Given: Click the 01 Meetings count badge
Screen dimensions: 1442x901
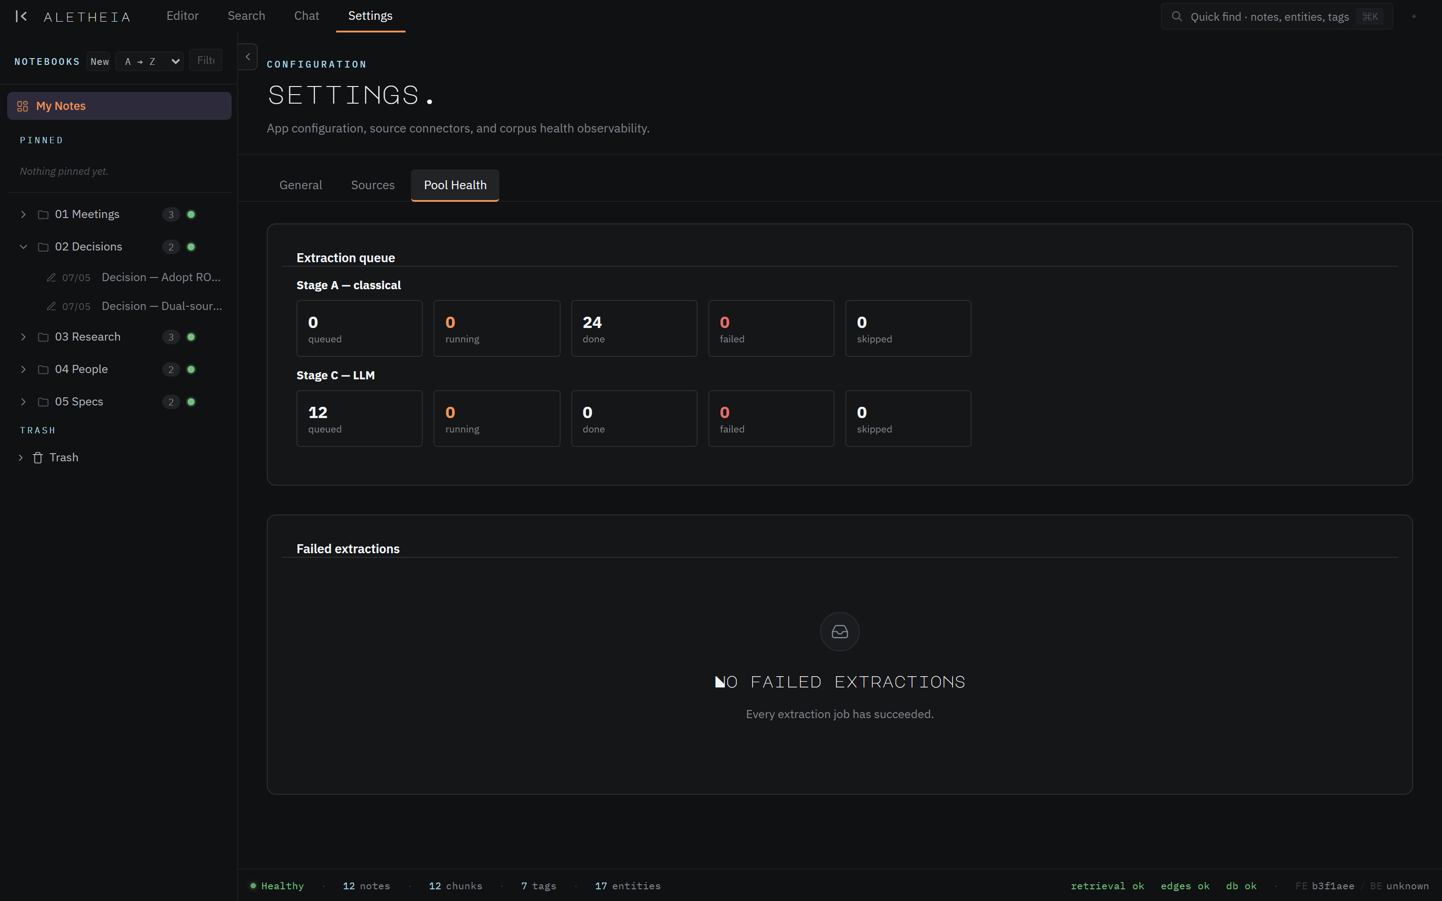Looking at the screenshot, I should click(171, 214).
